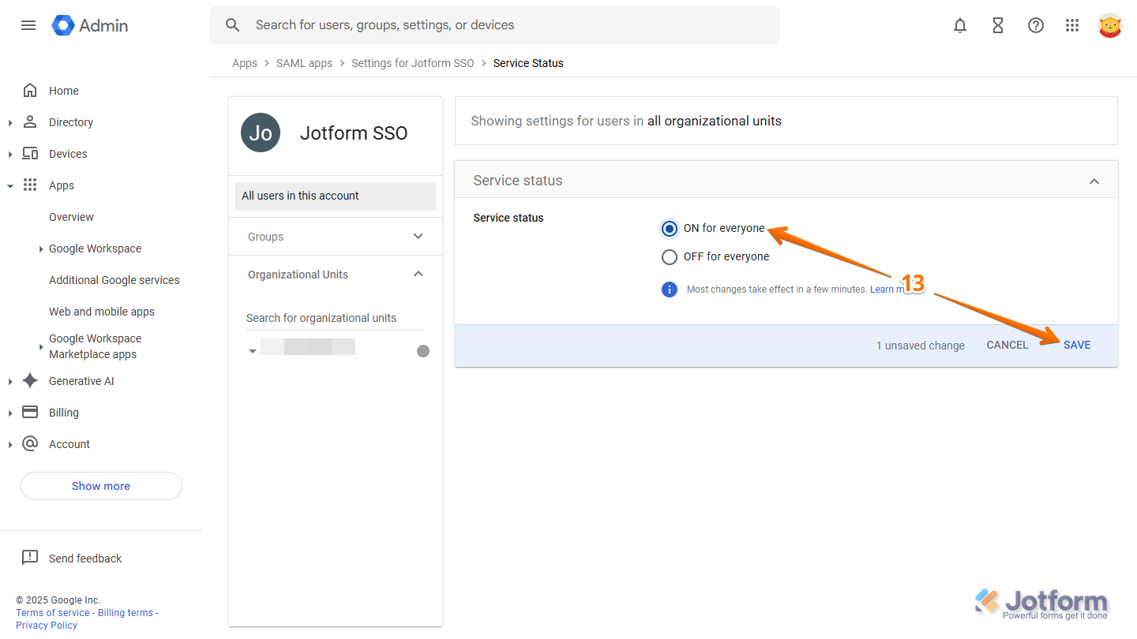Click the Apps grid icon in sidebar

tap(30, 185)
